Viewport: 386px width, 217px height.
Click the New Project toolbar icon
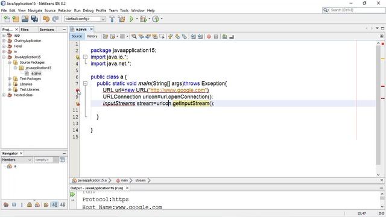[16, 19]
